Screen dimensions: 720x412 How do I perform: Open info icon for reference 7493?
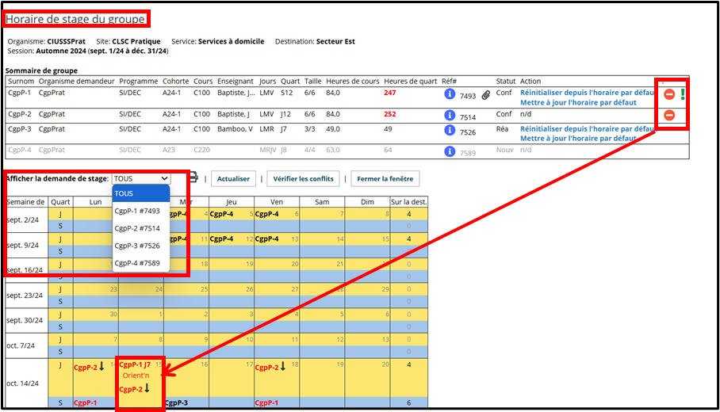[450, 94]
